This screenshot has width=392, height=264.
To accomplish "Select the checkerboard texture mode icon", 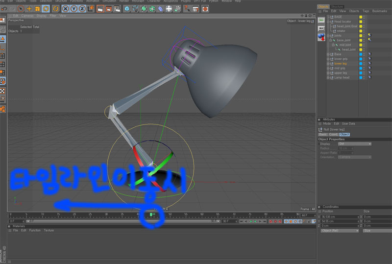I will tap(3, 91).
